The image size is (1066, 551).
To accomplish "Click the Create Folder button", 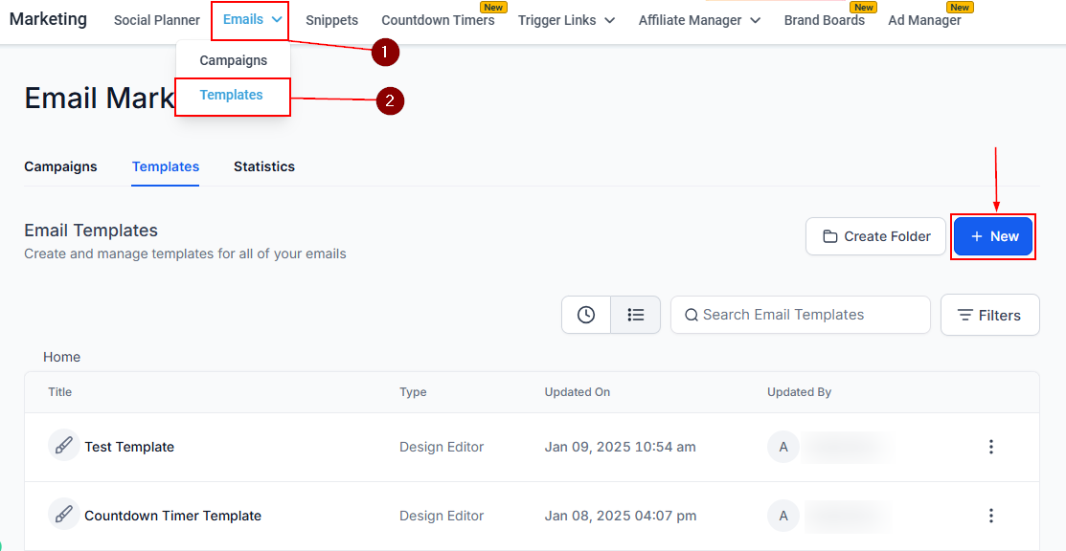I will [875, 236].
